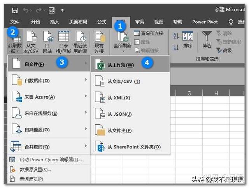Screen dimensions: 249x188
Task: Click the Redo arrow icon
Action: pos(39,10)
